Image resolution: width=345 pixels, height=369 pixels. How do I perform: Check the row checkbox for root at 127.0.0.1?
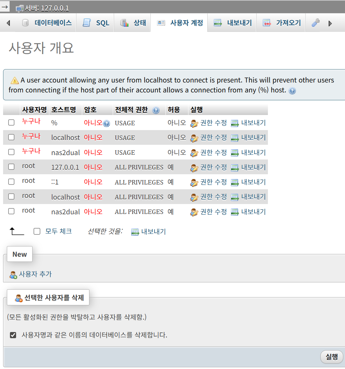point(11,167)
